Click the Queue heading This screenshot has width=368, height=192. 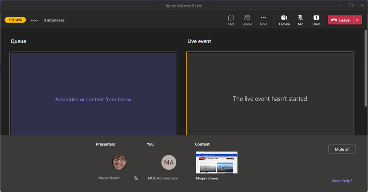18,41
